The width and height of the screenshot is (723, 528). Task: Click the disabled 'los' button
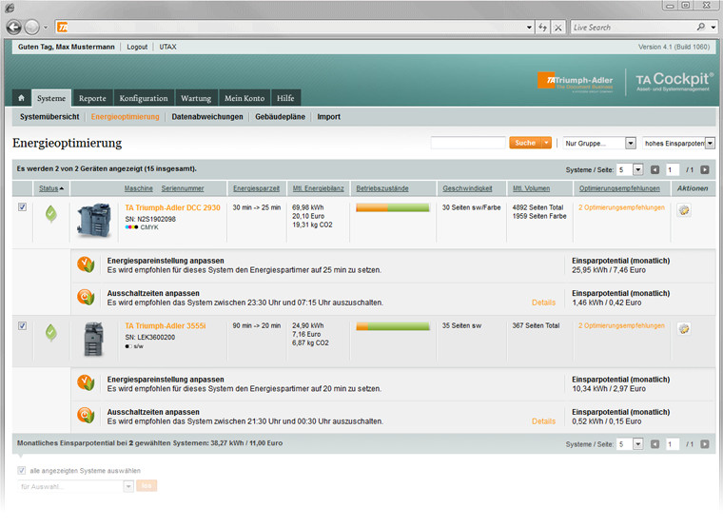pyautogui.click(x=147, y=485)
